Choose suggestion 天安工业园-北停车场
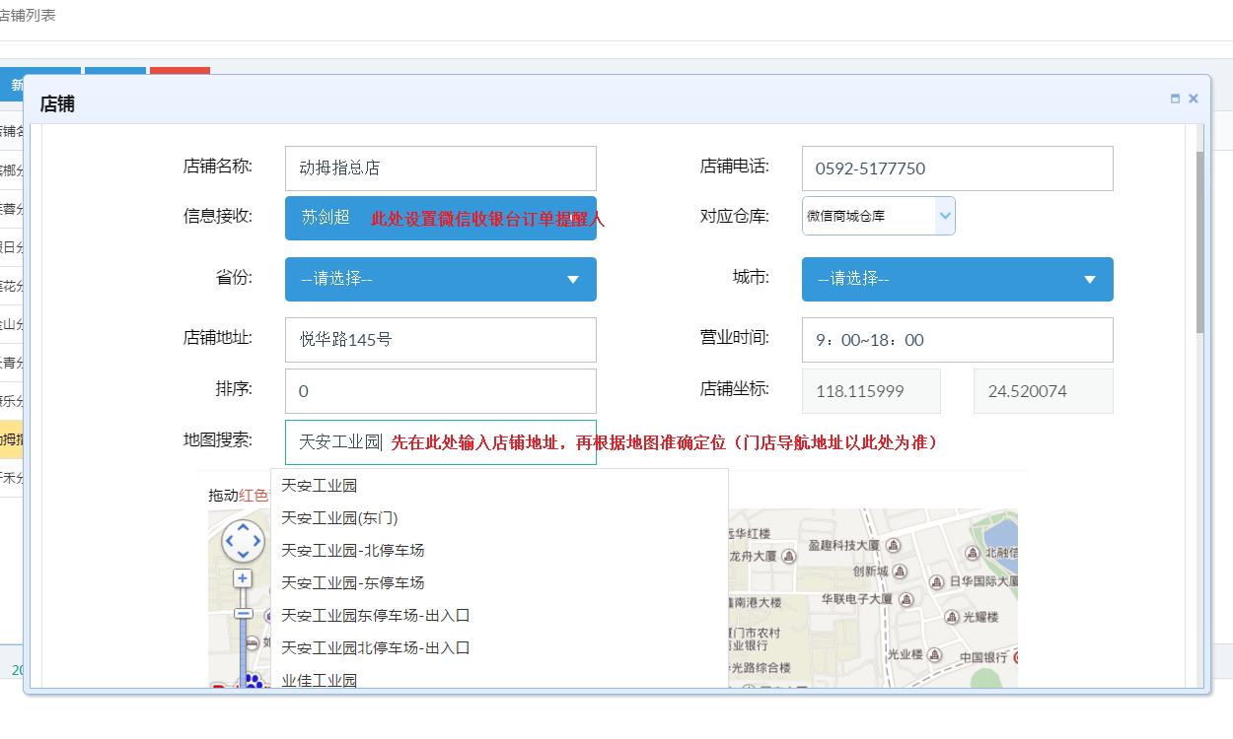This screenshot has width=1233, height=739. [499, 550]
